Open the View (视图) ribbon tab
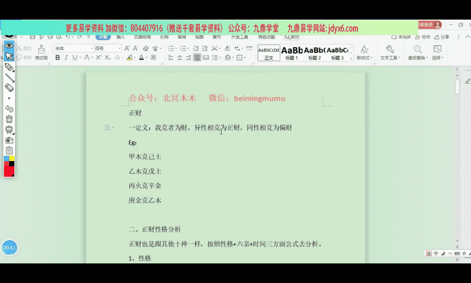This screenshot has height=283, width=471. (199, 37)
